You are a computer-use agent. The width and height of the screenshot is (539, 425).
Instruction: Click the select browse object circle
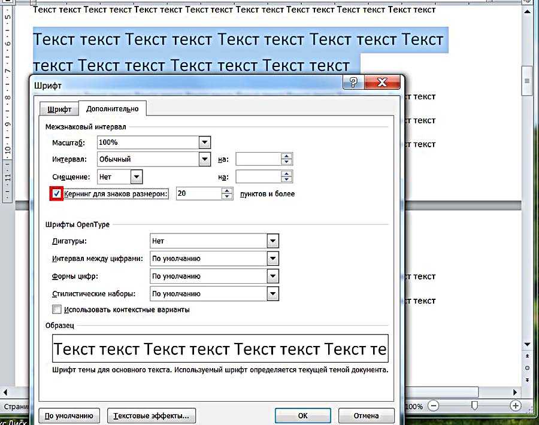pos(527,368)
